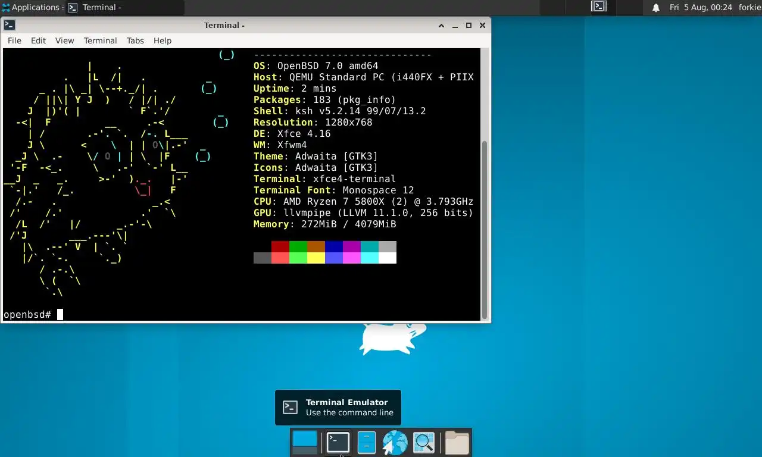Click the 'Shell: ksh v5.2.14' line
Viewport: 762px width, 457px height.
coord(340,111)
